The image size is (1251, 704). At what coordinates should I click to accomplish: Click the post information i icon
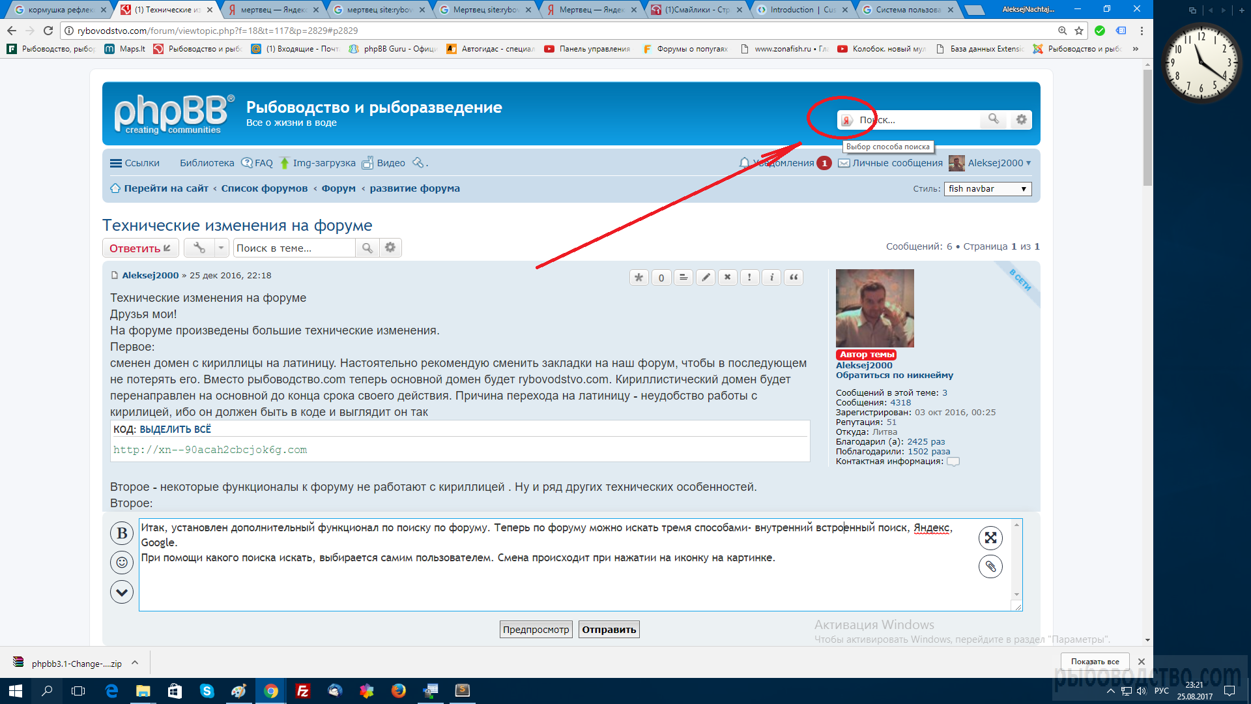(x=771, y=278)
